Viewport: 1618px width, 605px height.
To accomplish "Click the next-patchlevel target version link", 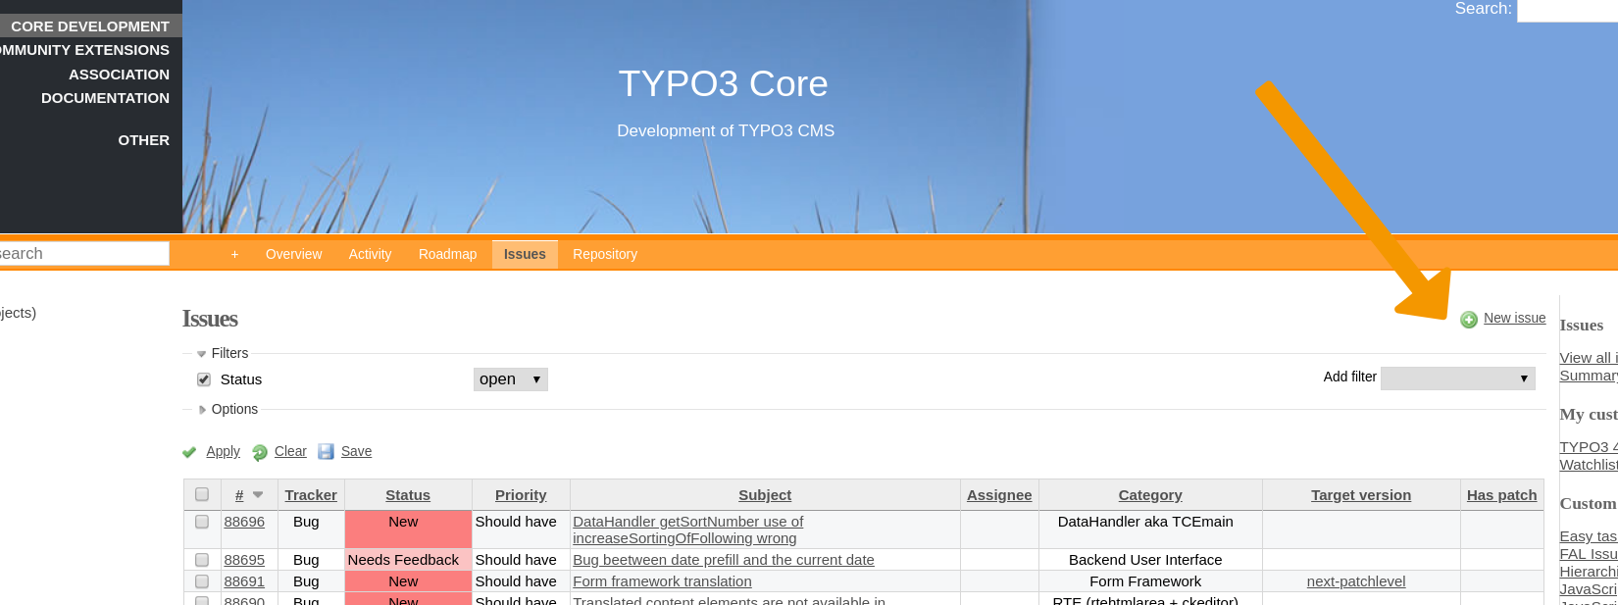I will (x=1355, y=581).
